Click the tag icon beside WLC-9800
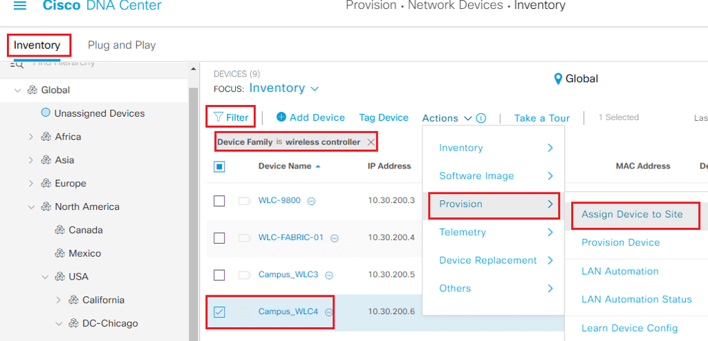This screenshot has height=341, width=708. click(x=245, y=201)
